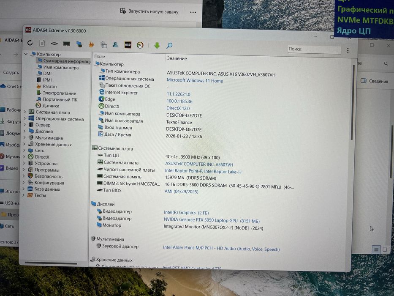
Task: Select the Тесты tree item
Action: (37, 195)
